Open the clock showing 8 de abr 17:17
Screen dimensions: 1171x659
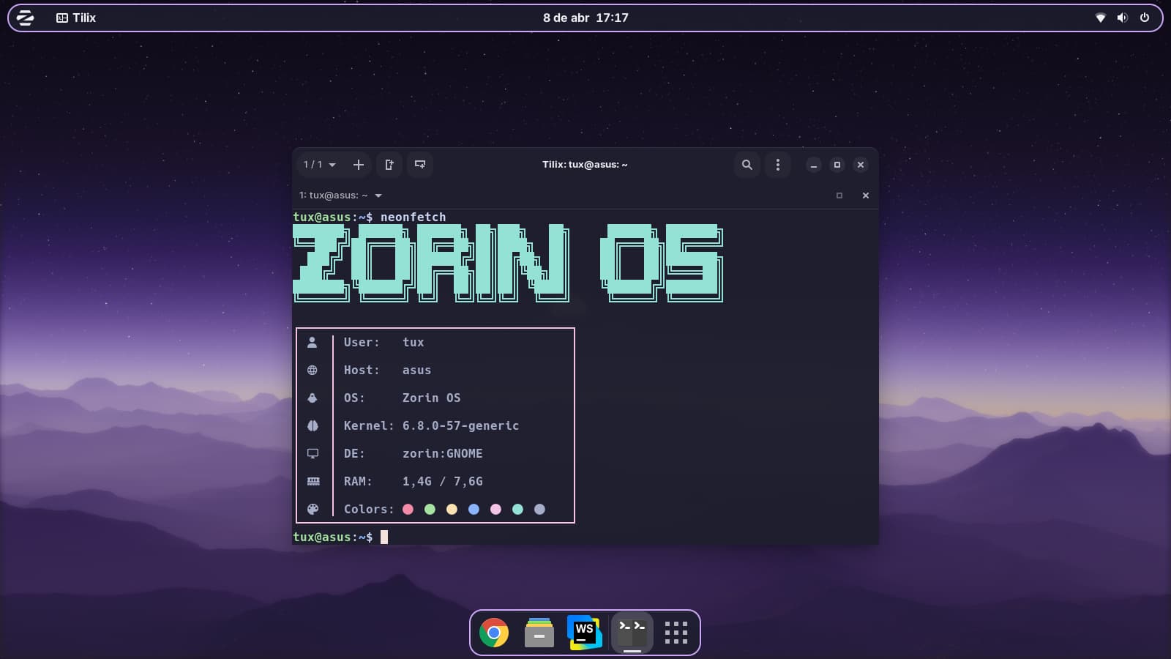[x=585, y=18]
